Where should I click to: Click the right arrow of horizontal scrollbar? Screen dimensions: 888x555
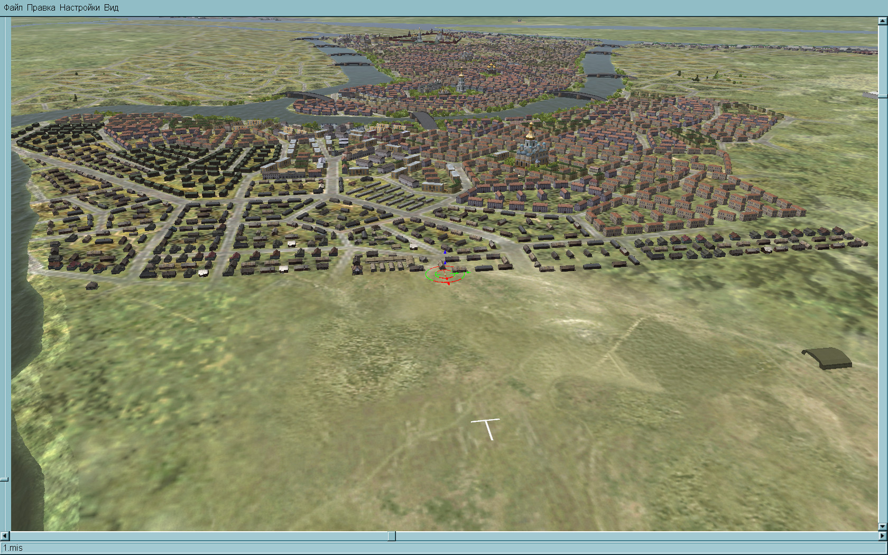[882, 536]
